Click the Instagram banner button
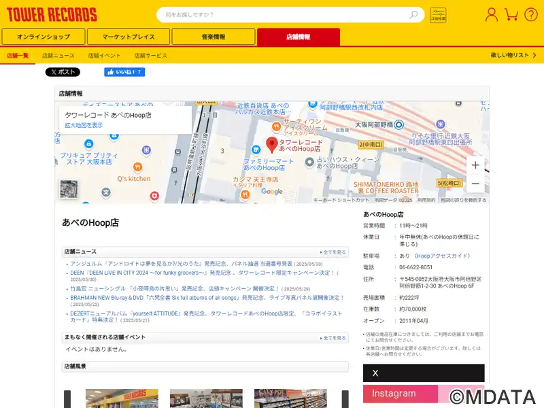Viewport: 544px width, 408px height. tap(424, 394)
